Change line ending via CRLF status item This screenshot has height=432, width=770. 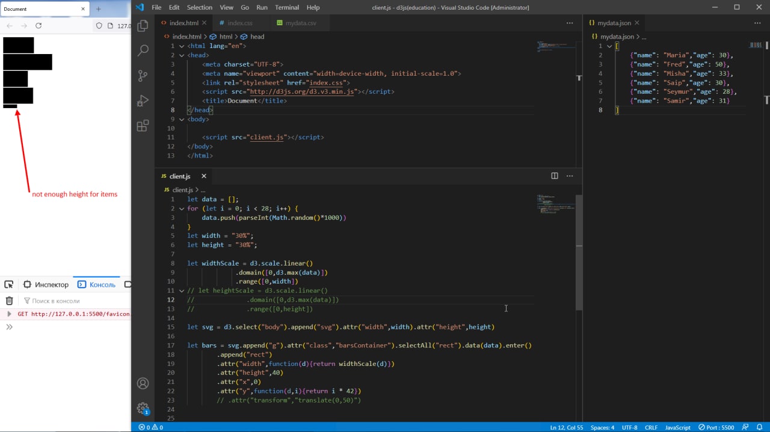coord(651,427)
